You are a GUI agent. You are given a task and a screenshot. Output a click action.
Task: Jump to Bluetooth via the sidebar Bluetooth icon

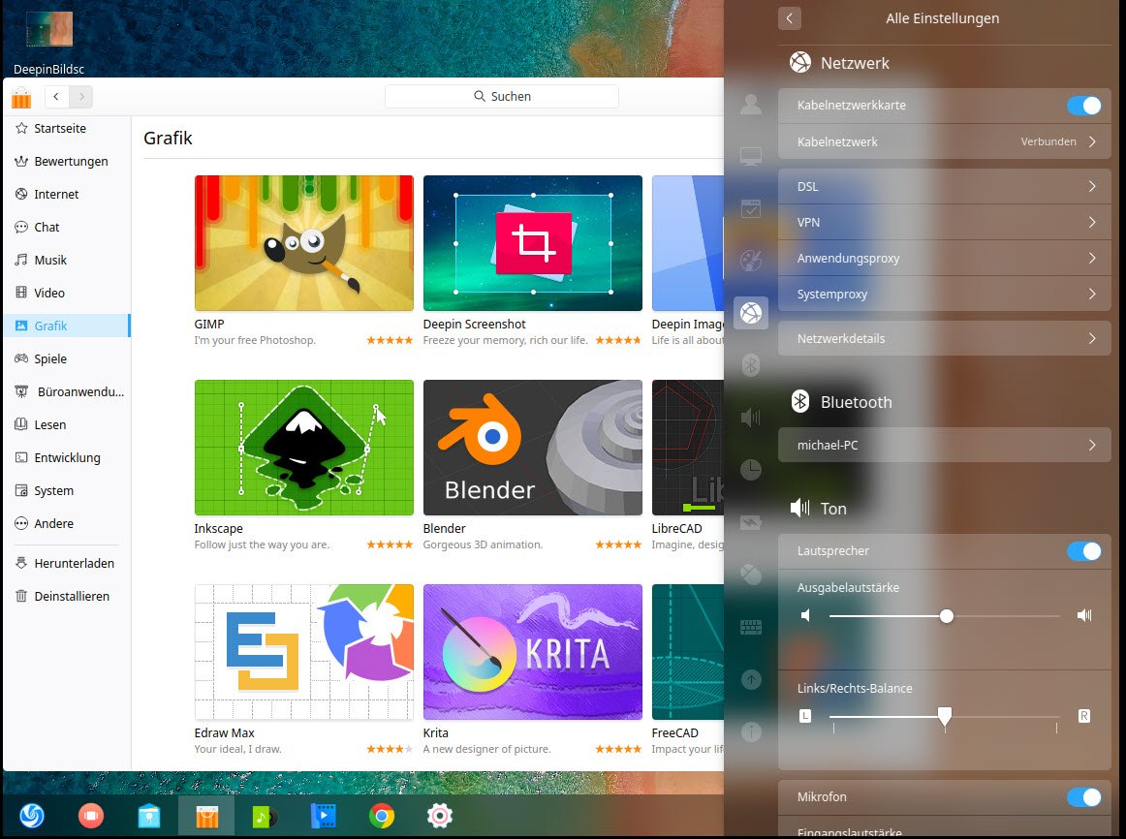[x=750, y=365]
